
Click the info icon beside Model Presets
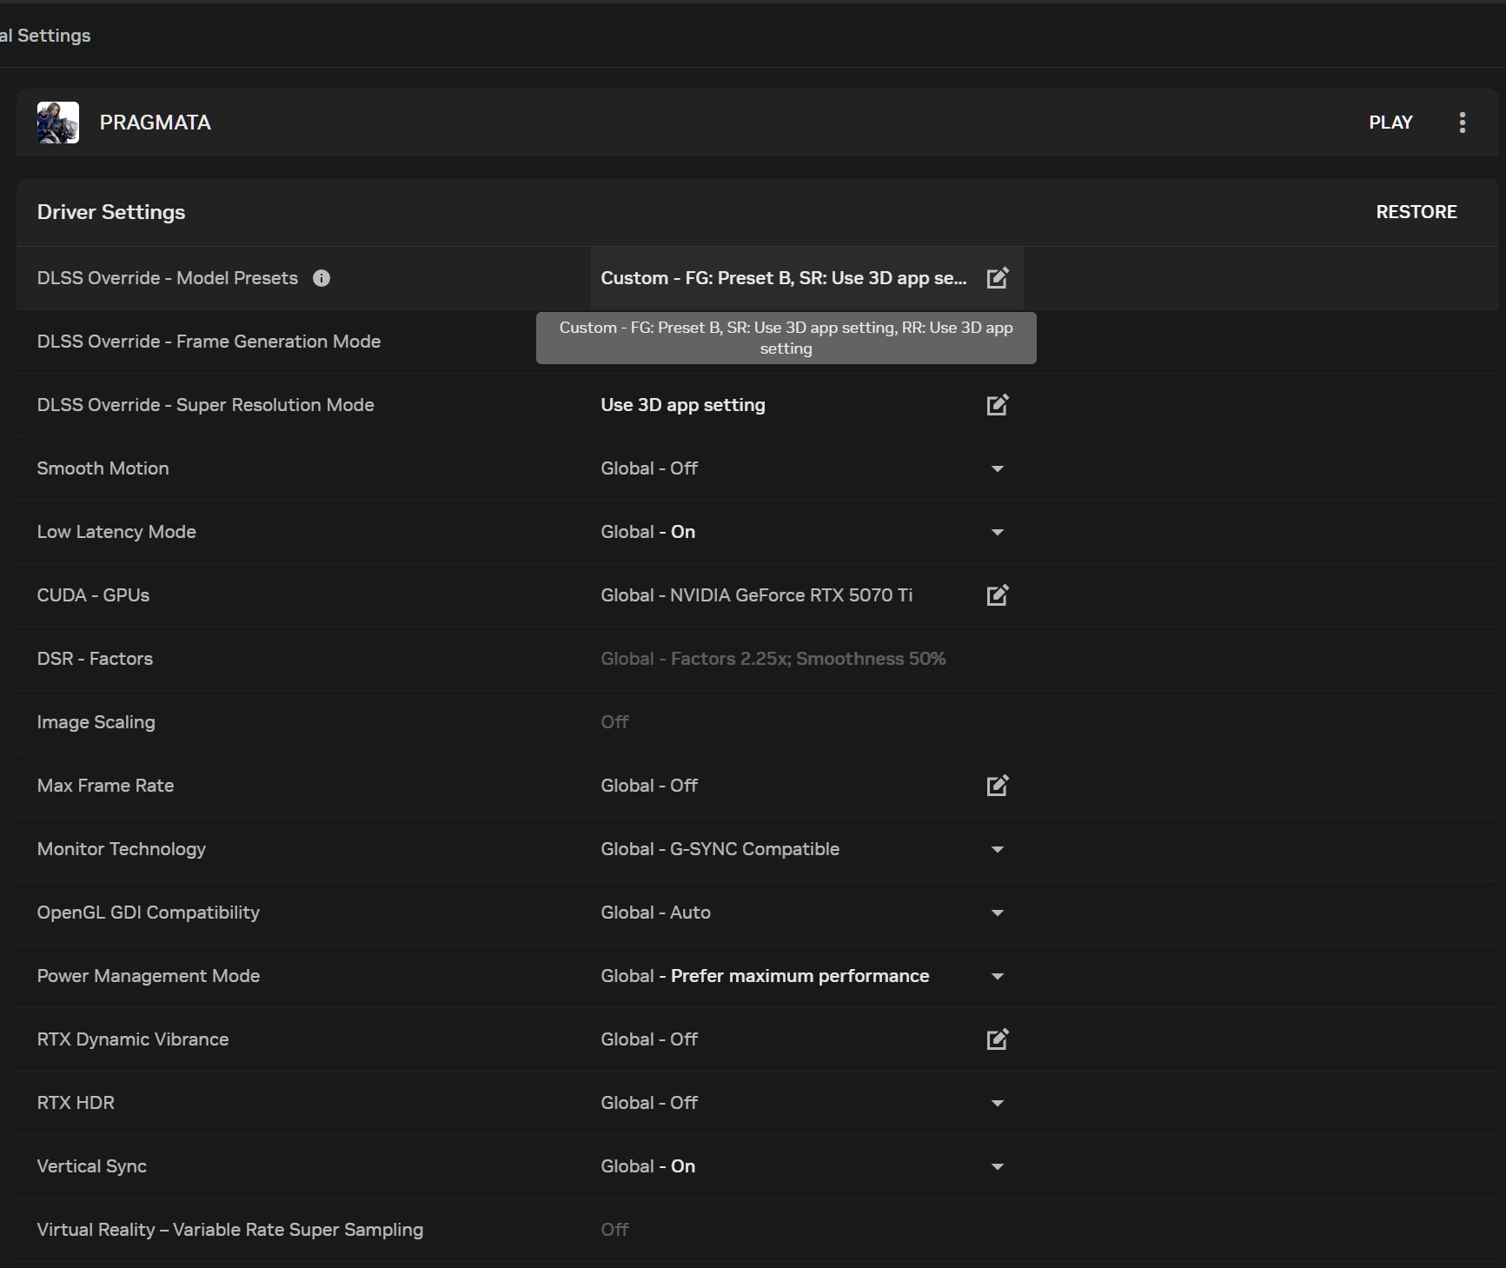[x=322, y=278]
